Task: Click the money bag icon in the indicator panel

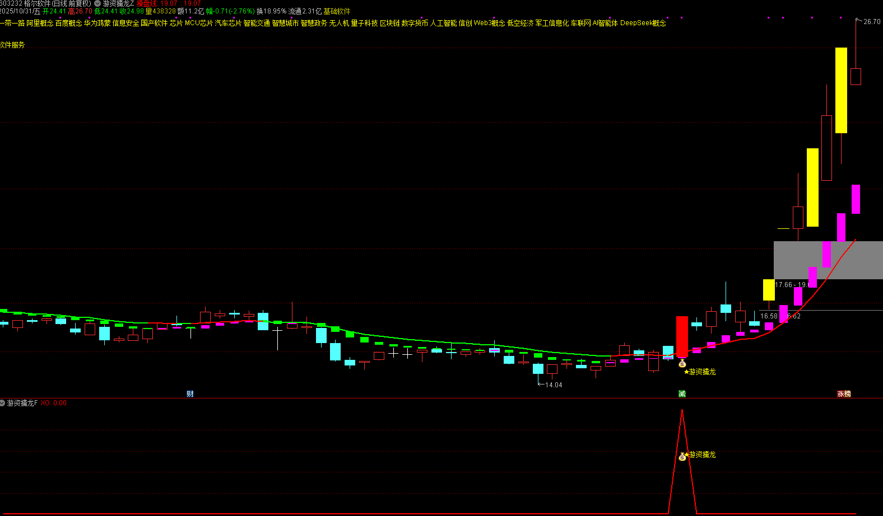Action: (x=682, y=457)
